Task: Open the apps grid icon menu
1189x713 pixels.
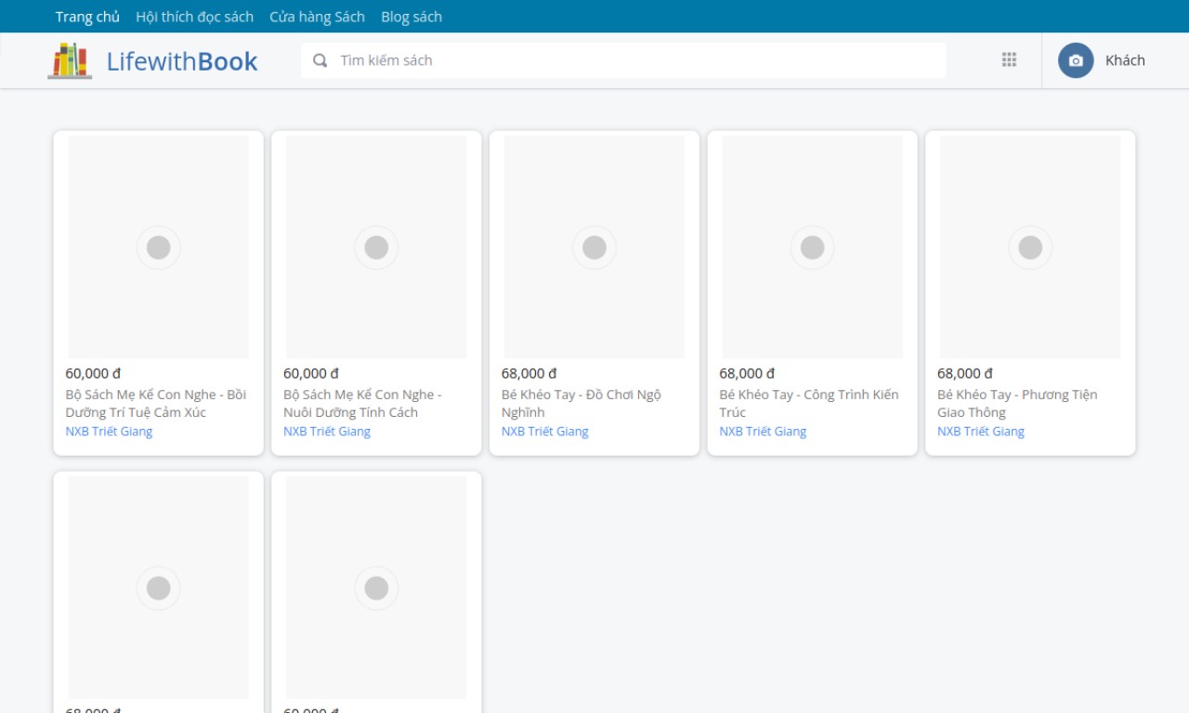Action: pyautogui.click(x=1009, y=60)
